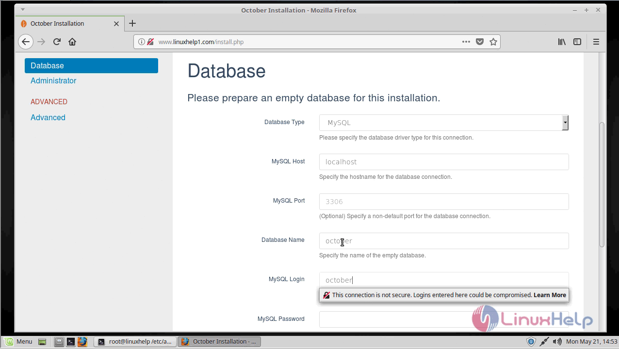
Task: Reload the install.php page
Action: (x=57, y=42)
